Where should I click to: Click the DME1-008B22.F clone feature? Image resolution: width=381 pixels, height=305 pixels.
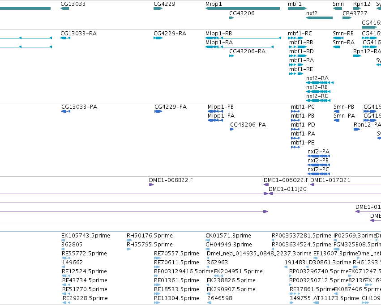point(151,185)
